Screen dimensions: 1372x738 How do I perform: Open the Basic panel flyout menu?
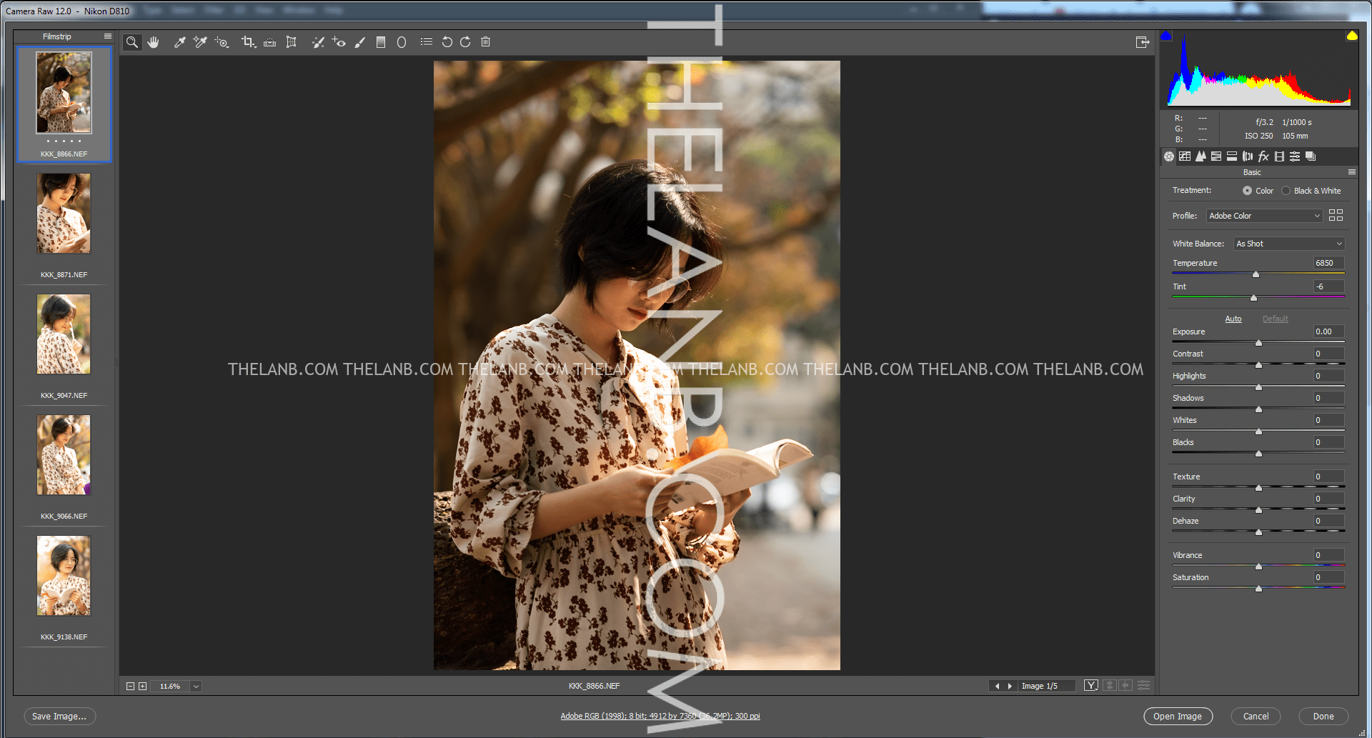coord(1352,171)
